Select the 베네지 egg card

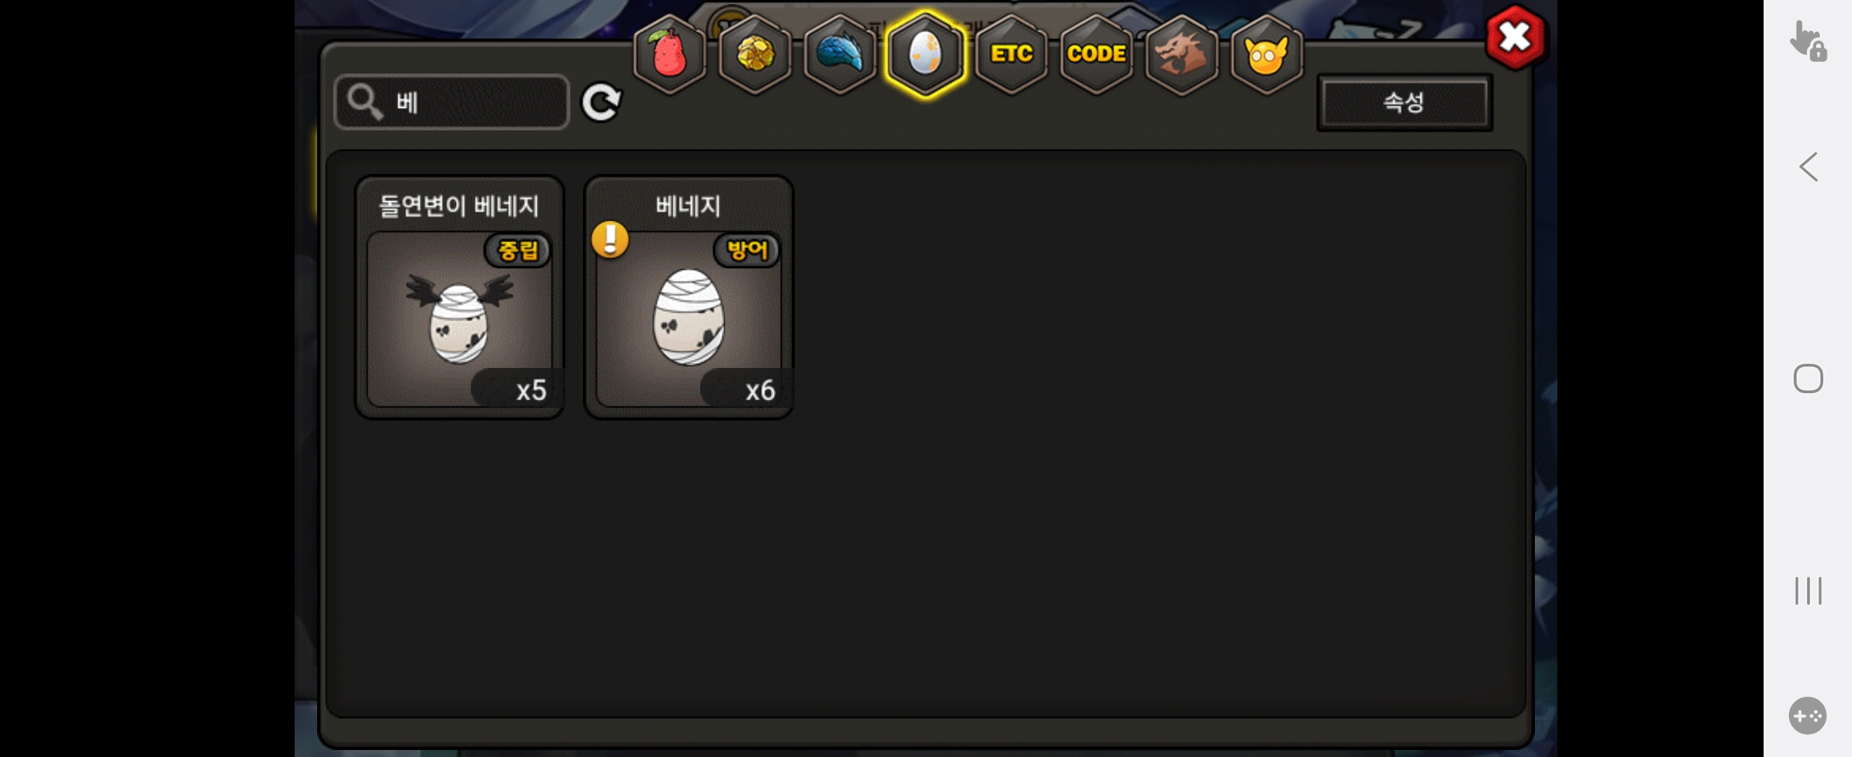pyautogui.click(x=689, y=296)
